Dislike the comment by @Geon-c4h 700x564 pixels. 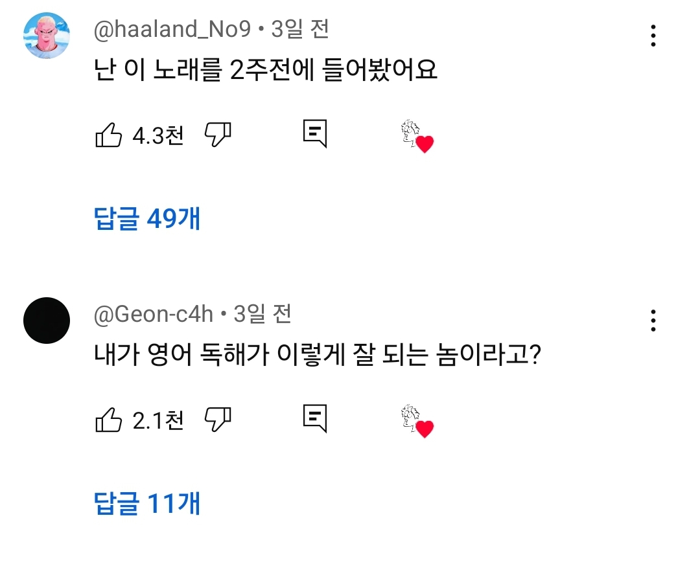[218, 420]
